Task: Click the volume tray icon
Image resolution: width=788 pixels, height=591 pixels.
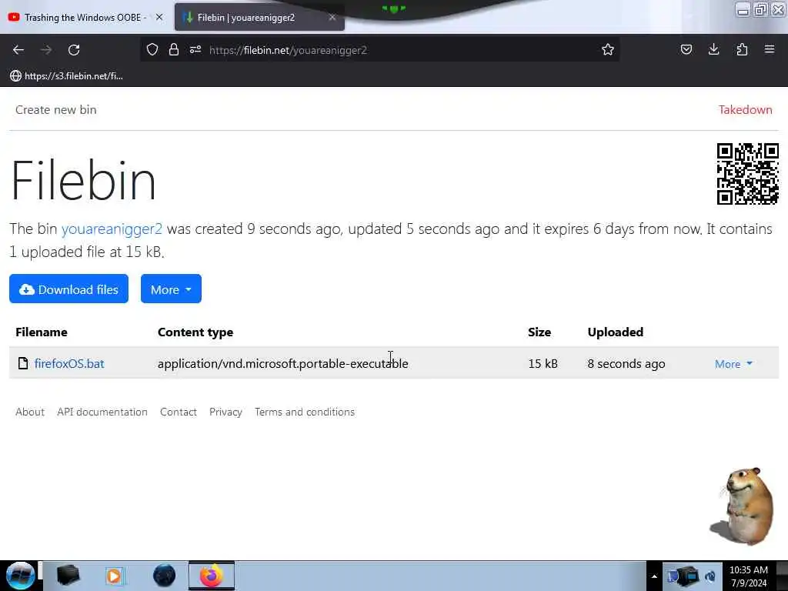Action: coord(710,576)
